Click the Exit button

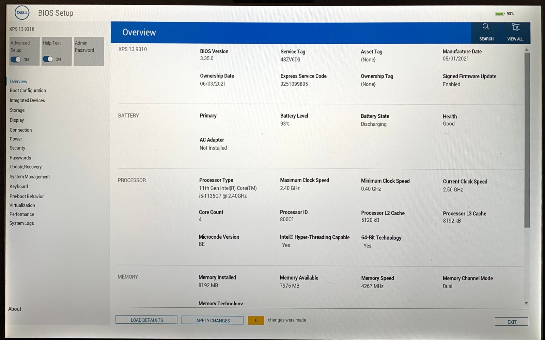point(512,322)
